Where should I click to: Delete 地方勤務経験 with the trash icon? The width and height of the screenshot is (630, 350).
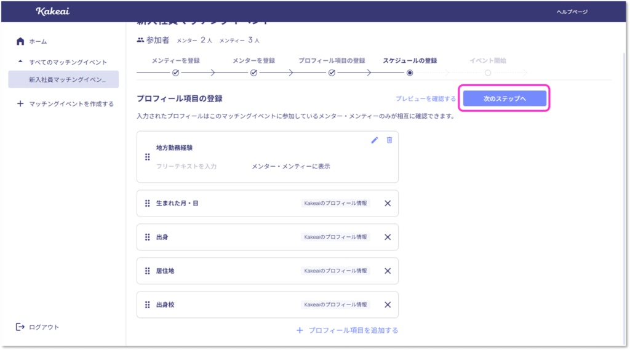pyautogui.click(x=389, y=140)
